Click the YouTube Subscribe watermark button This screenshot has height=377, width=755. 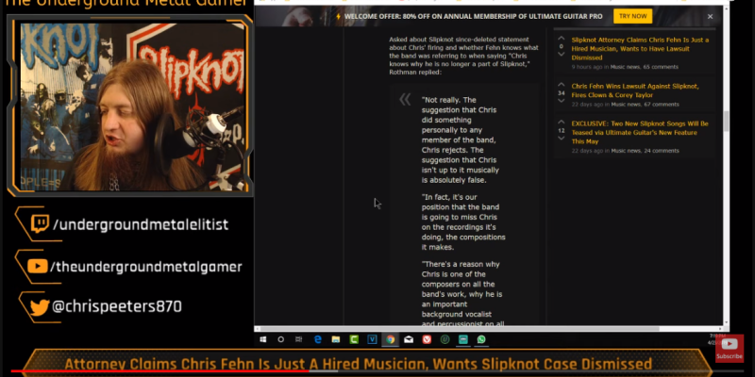click(x=729, y=348)
